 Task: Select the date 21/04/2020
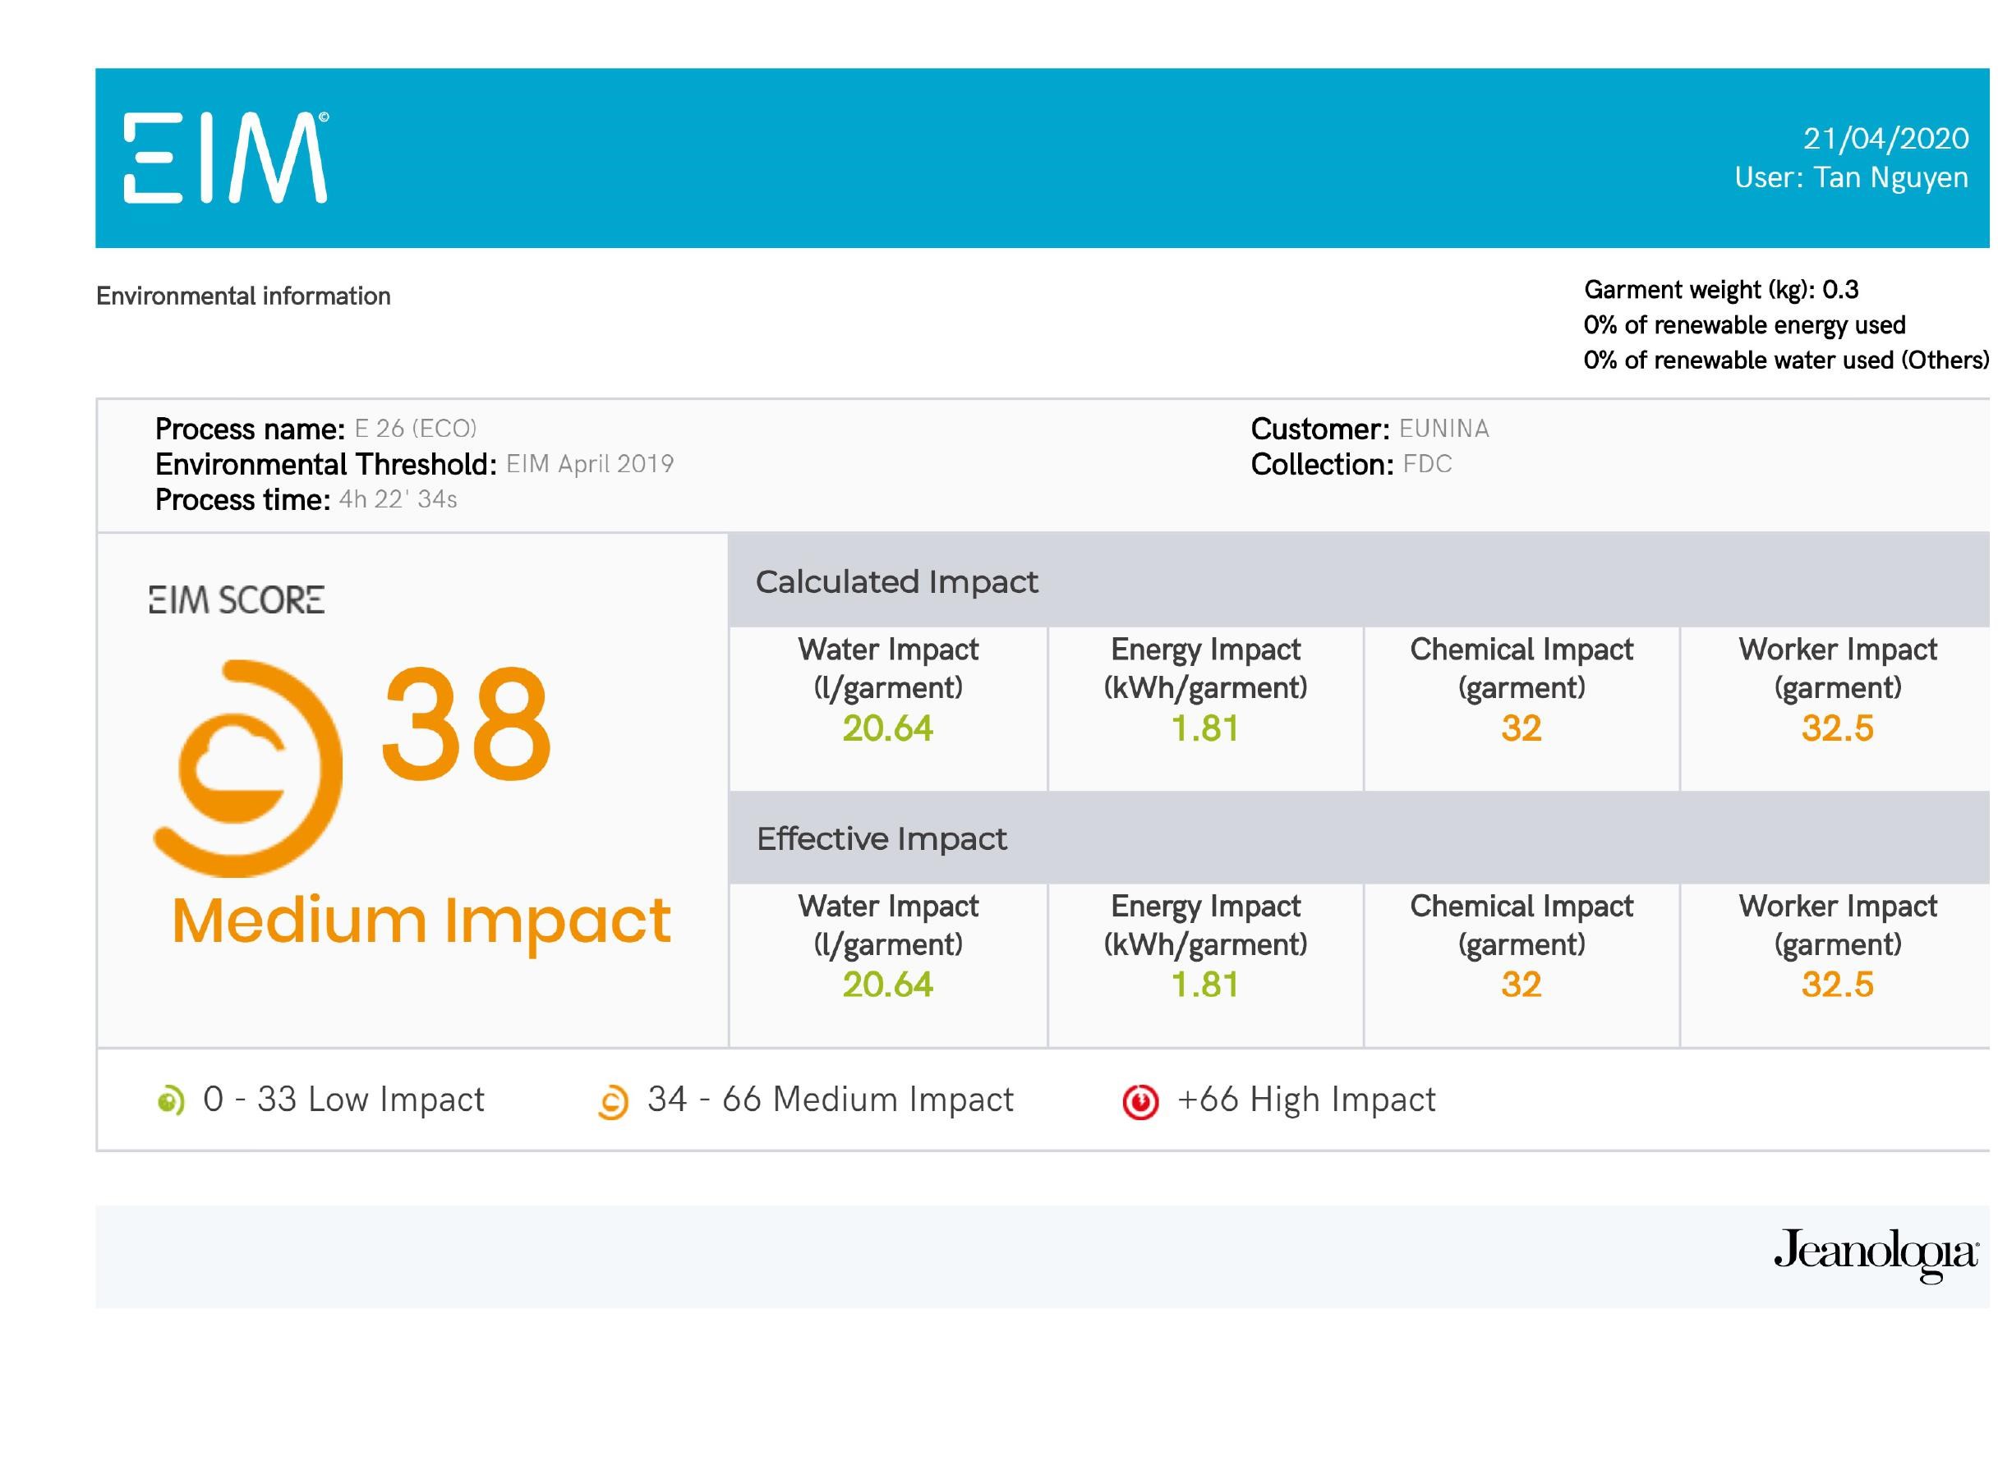coord(1885,138)
